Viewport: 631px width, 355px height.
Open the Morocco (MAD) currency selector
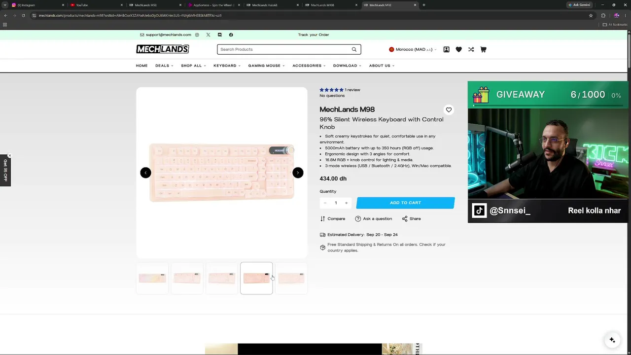pos(413,49)
